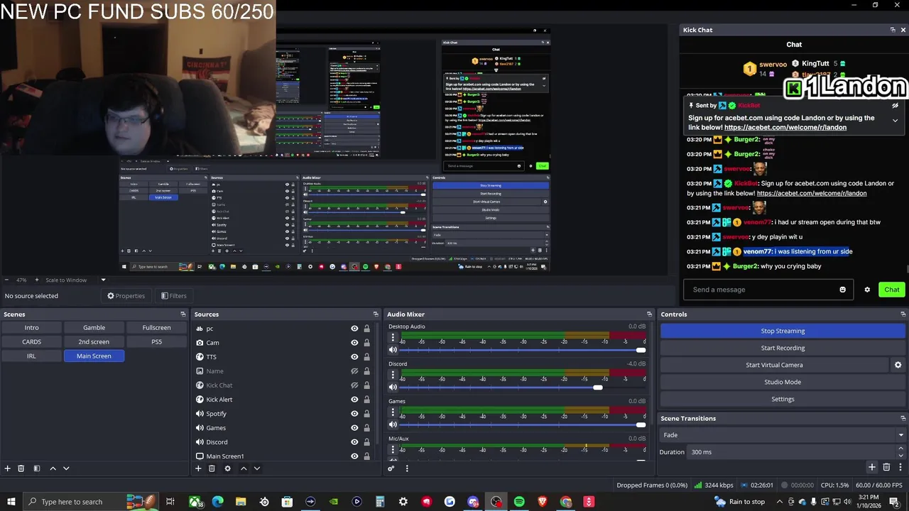Zoom out preview with minus icon
Viewport: 909px width, 511px height.
point(6,280)
